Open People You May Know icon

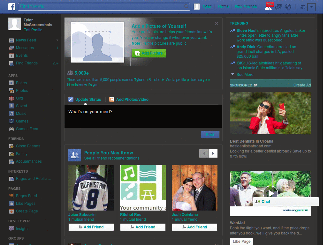(x=75, y=155)
